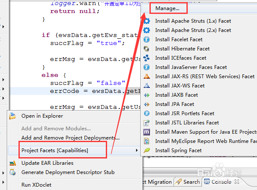Image resolution: width=257 pixels, height=190 pixels.
Task: Click the Maven Support icon
Action: click(x=147, y=132)
